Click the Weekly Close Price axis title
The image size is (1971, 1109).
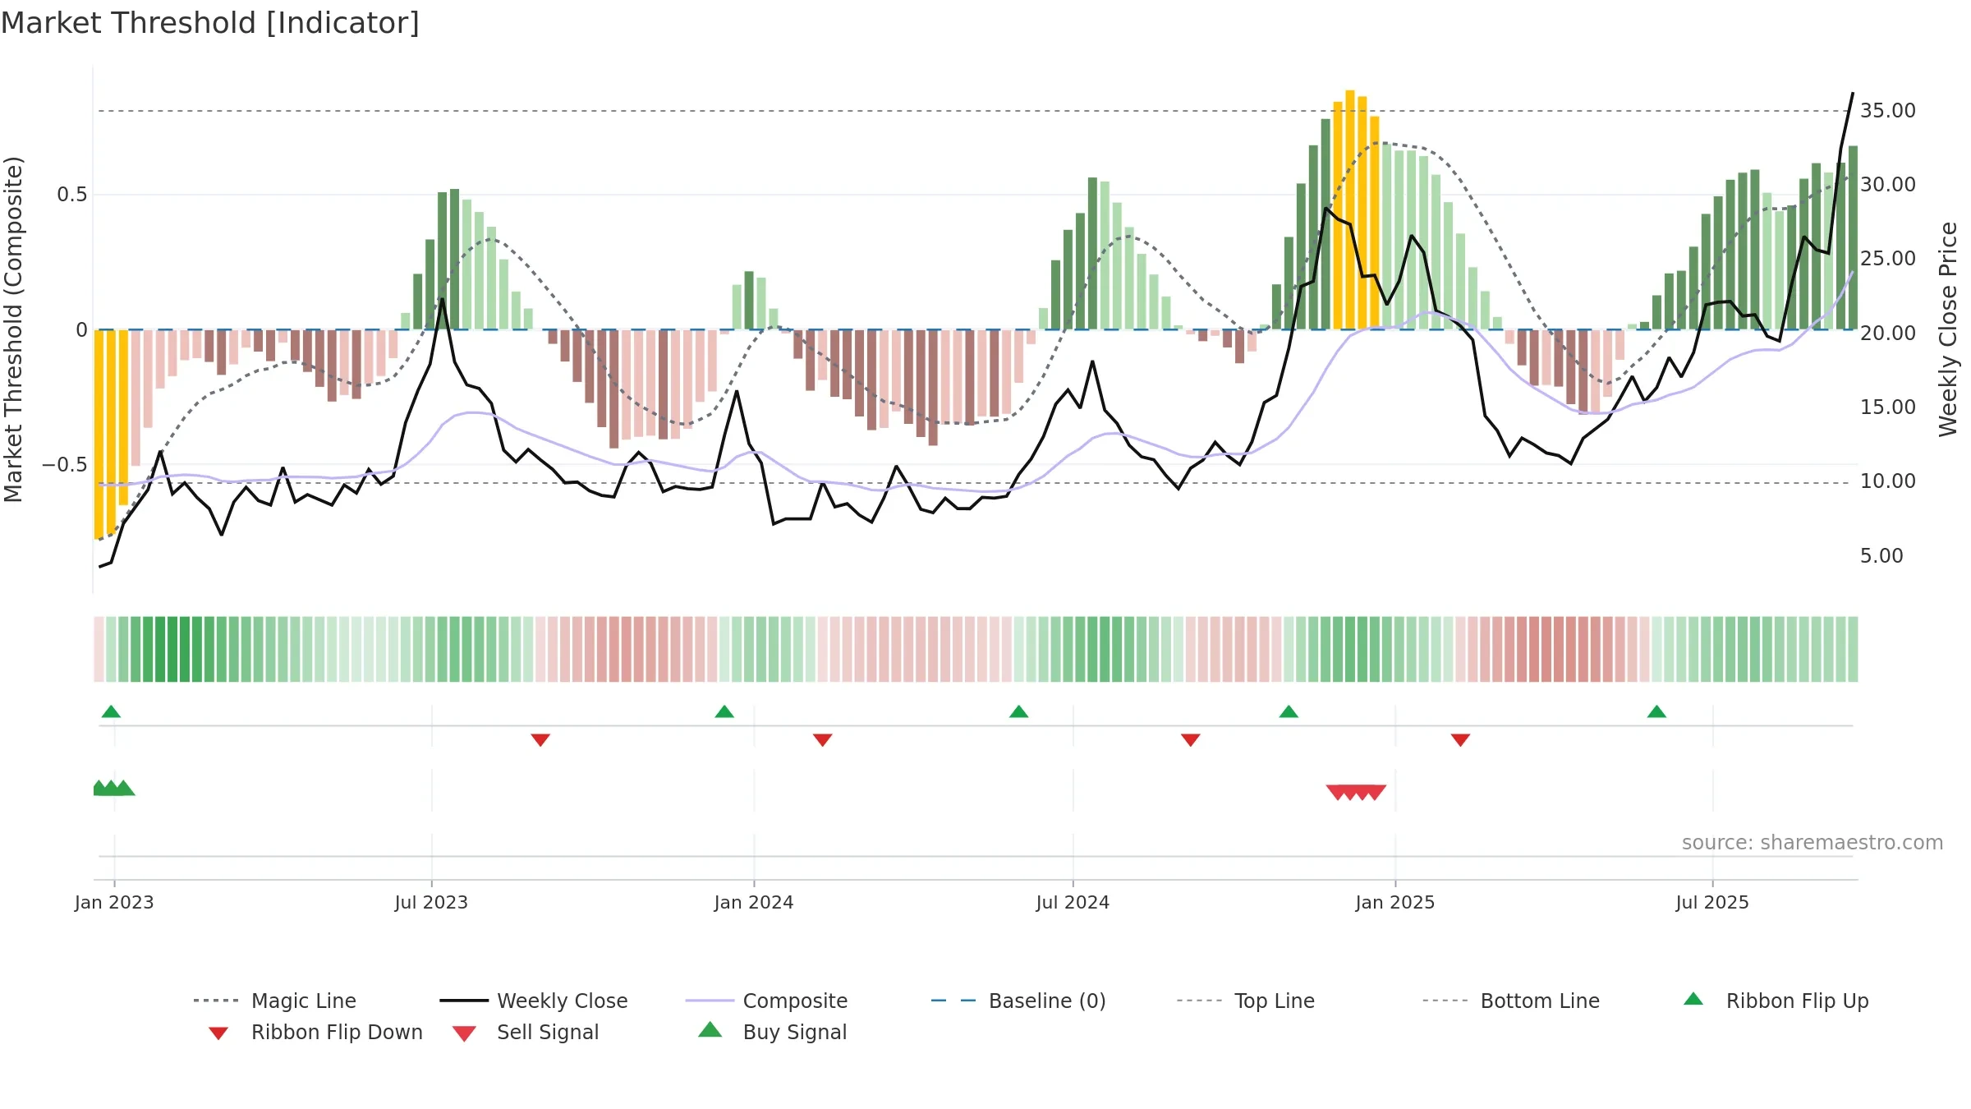coord(1949,329)
